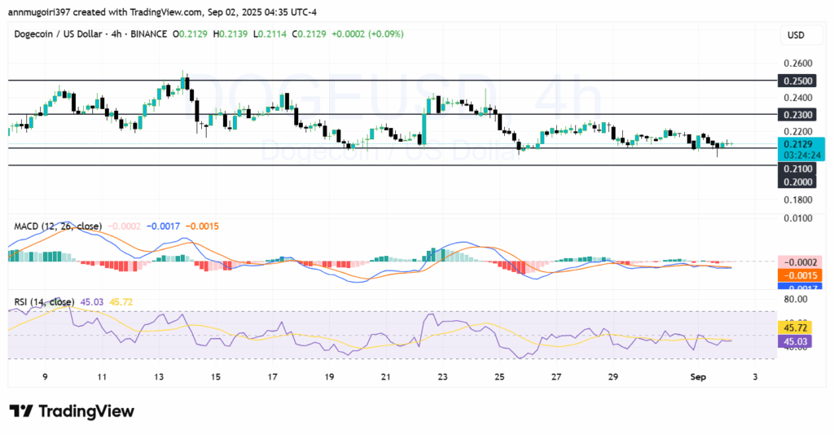834x435 pixels.
Task: Select the RSI (14, close) indicator legend
Action: [44, 302]
